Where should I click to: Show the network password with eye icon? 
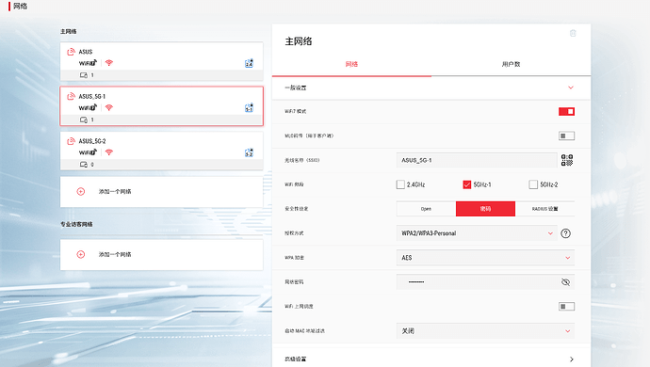point(565,282)
